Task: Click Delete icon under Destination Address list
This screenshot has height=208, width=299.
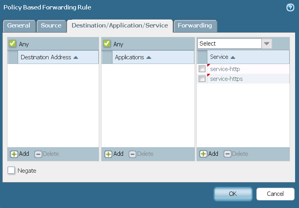Action: click(38, 154)
